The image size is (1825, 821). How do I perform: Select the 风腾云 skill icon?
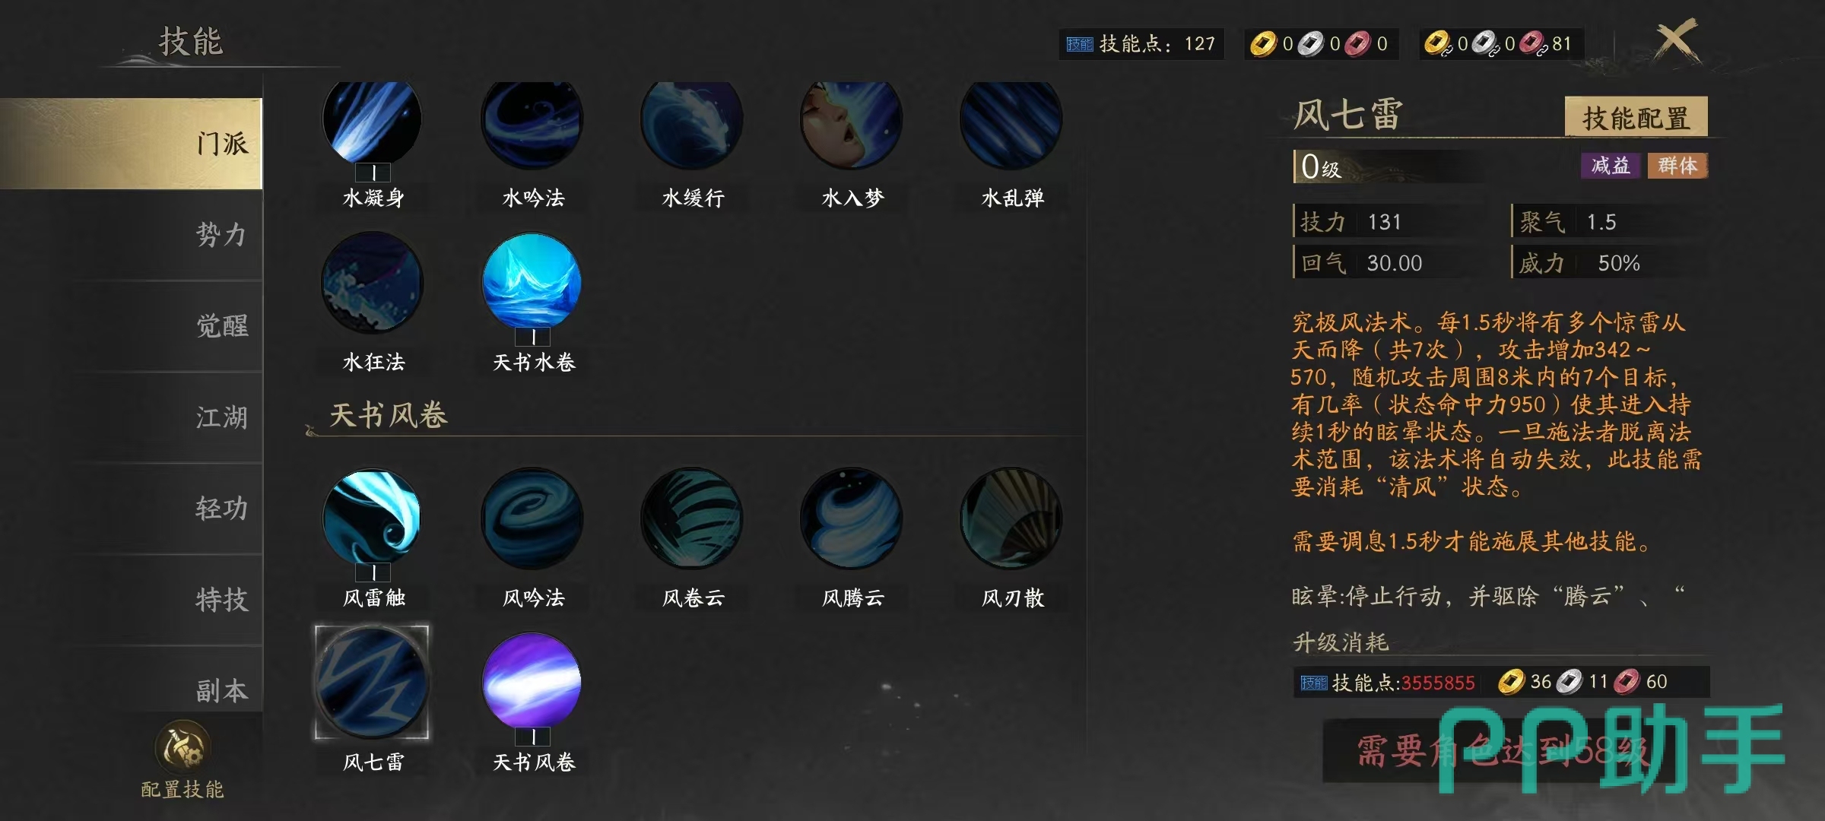point(852,518)
